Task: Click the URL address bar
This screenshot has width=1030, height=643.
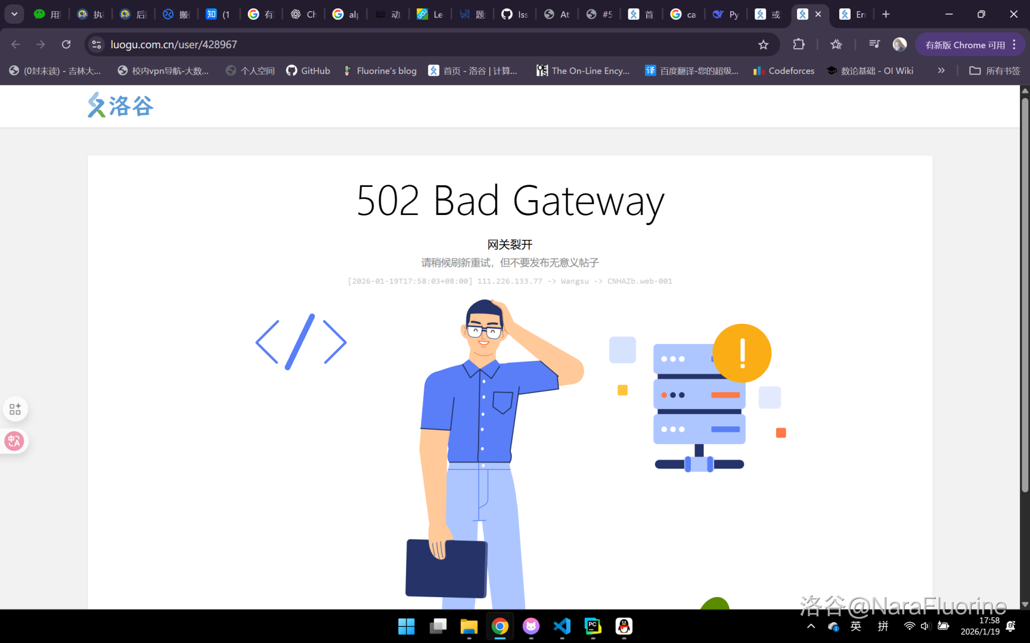Action: click(x=417, y=45)
